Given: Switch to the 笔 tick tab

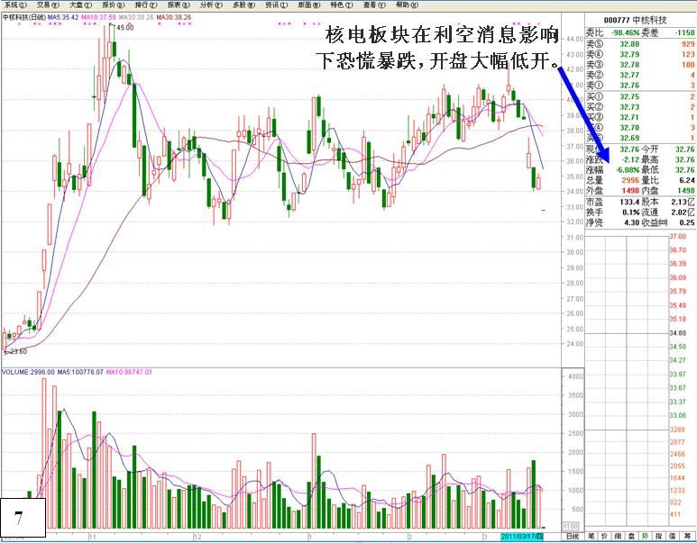Looking at the screenshot, I should [592, 537].
